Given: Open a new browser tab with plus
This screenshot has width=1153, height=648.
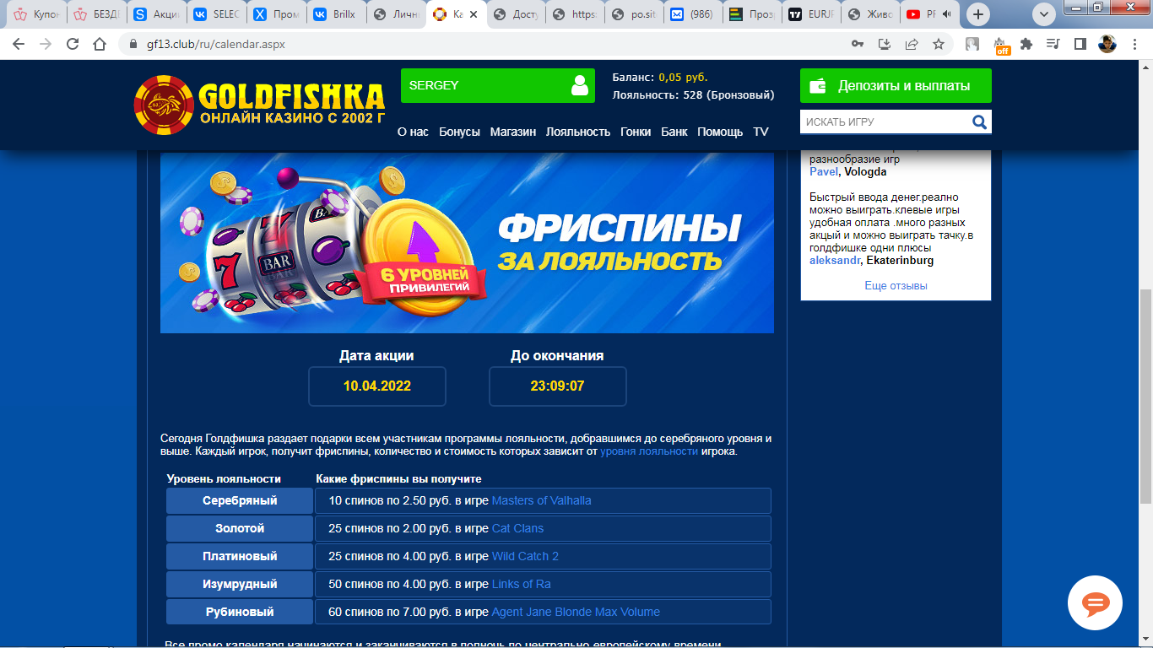Looking at the screenshot, I should tap(978, 14).
